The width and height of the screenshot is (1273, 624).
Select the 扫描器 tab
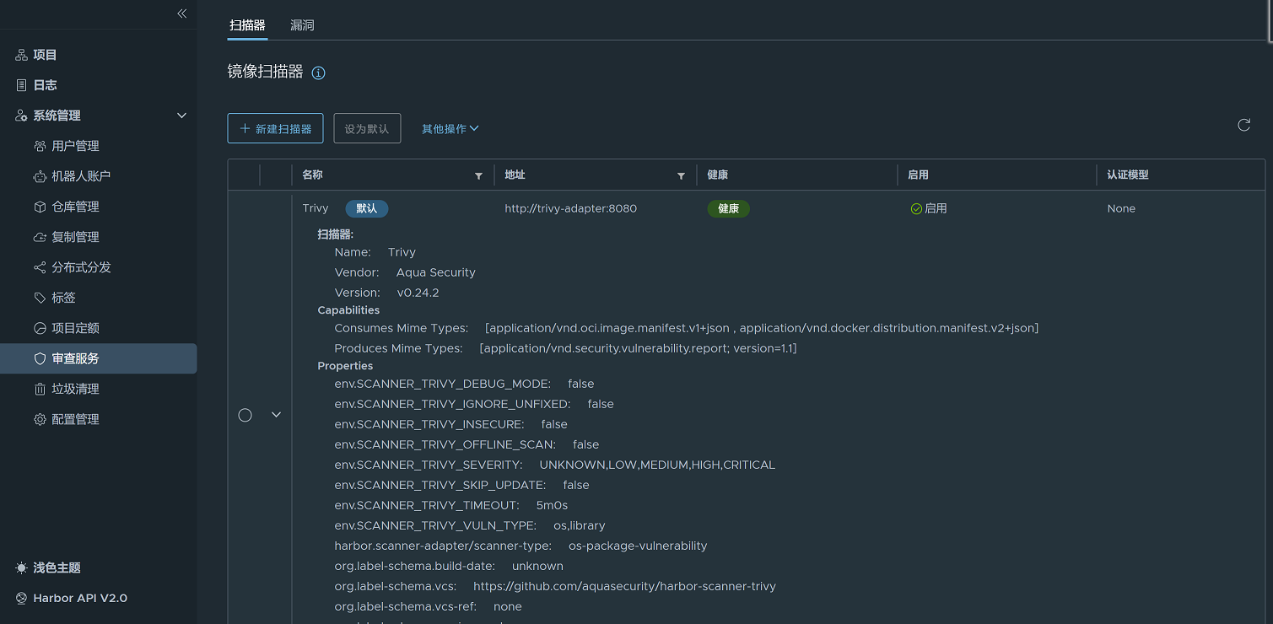247,25
